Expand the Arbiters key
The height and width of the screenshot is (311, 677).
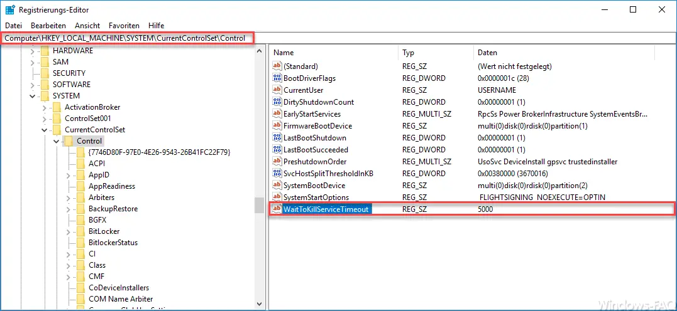click(x=69, y=198)
